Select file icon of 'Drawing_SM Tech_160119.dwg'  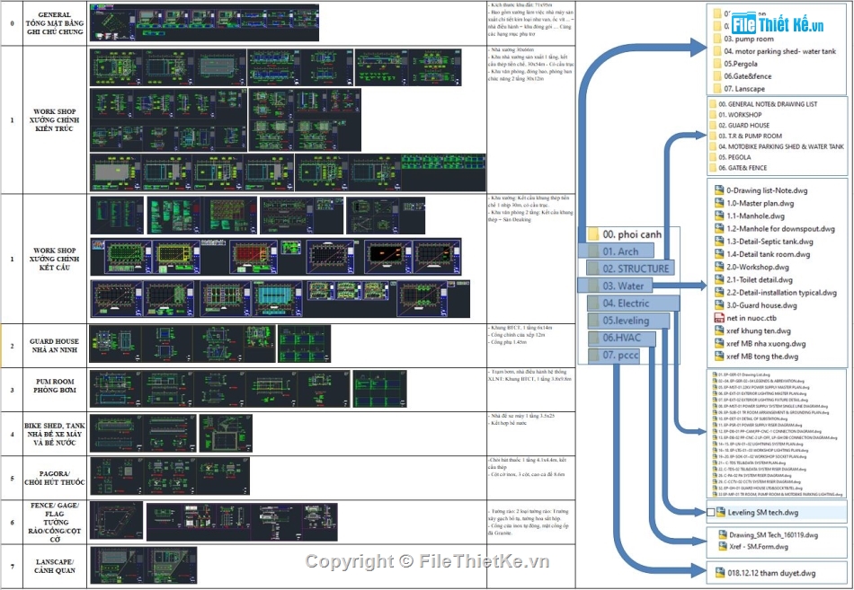coord(723,535)
